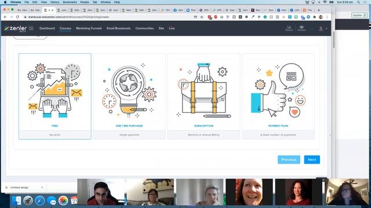
Task: Click the Apple menu icon
Action: coord(5,2)
